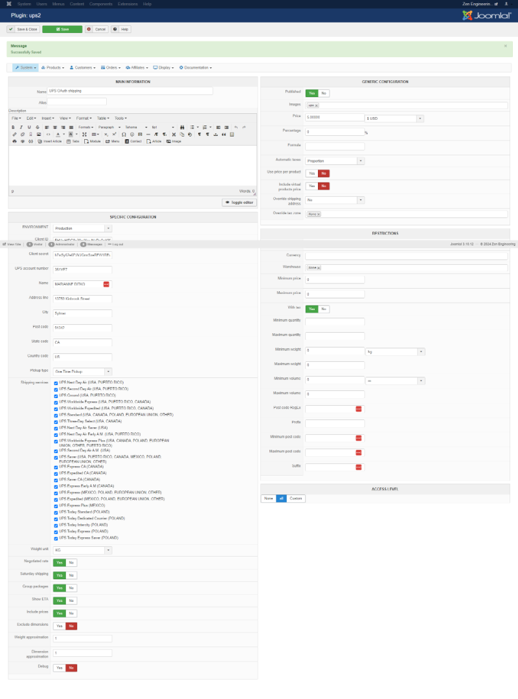Open the price currency USD dropdown
Image resolution: width=518 pixels, height=699 pixels.
[394, 118]
